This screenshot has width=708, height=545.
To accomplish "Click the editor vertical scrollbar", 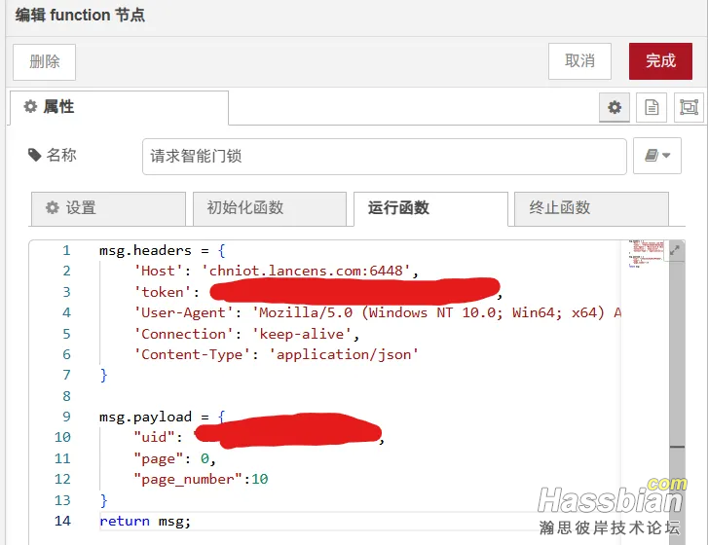I will pyautogui.click(x=678, y=389).
